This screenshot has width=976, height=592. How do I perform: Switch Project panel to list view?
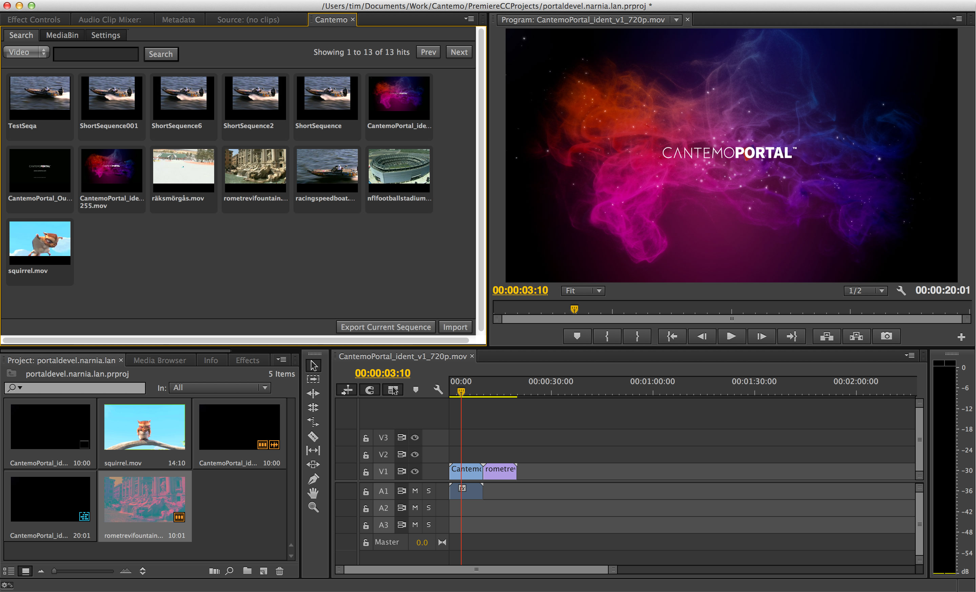click(9, 571)
